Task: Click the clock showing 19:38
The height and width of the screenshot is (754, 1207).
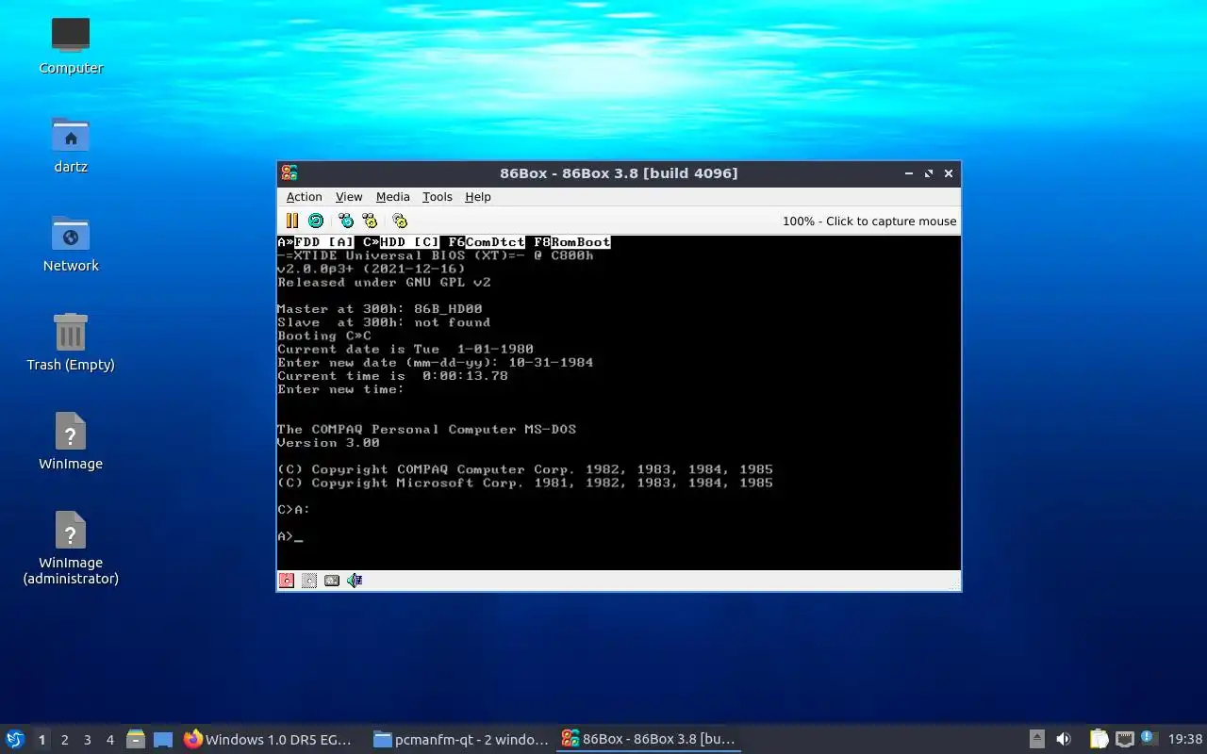Action: point(1184,739)
